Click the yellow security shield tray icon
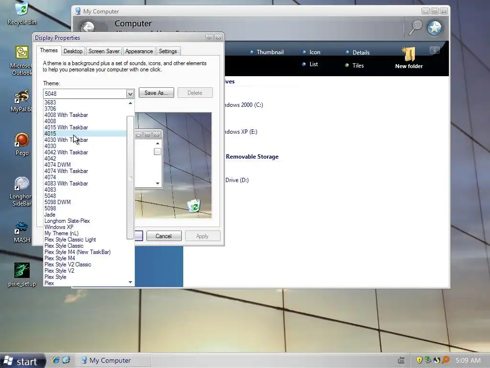 click(419, 360)
